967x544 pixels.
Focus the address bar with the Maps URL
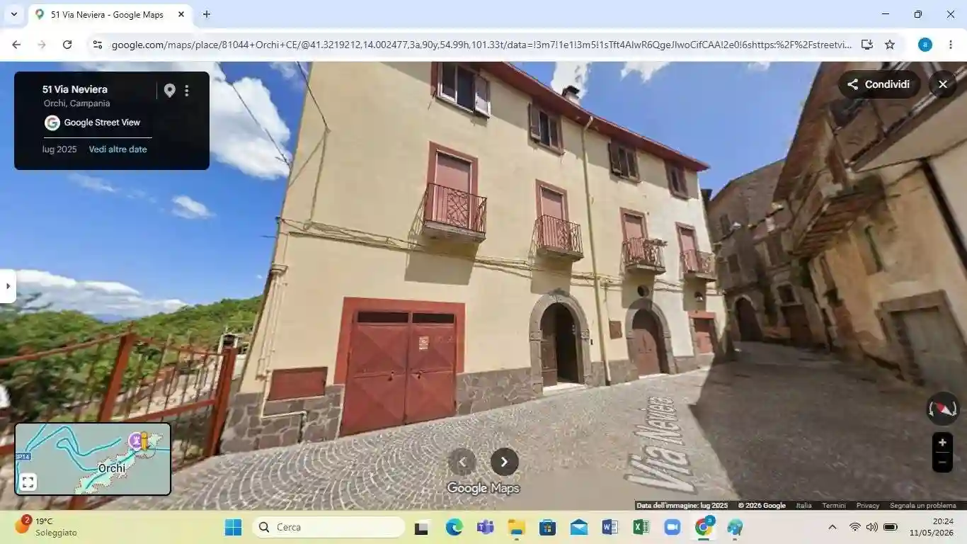click(x=481, y=45)
